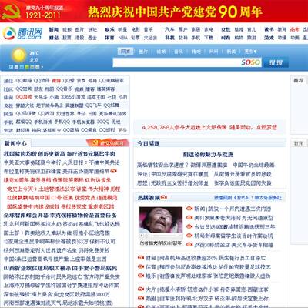Click the sun weather icon for 北京
This screenshot has width=308, height=308.
point(18,55)
